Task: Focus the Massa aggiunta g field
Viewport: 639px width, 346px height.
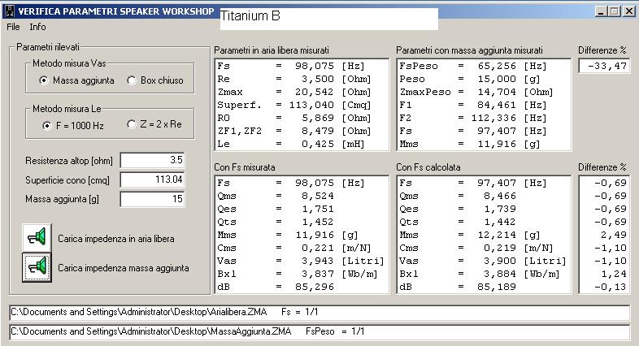Action: click(152, 199)
